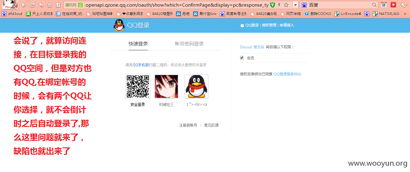Screen dimensions: 410x172
Task: Toggle the 全选 checkbox
Action: point(242,58)
